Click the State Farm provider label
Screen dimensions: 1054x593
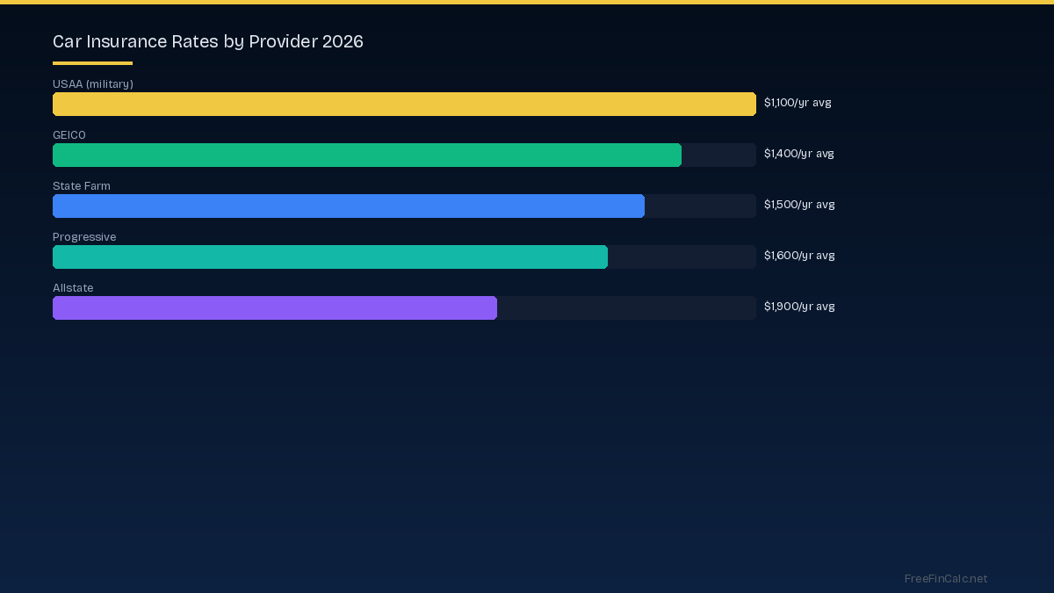82,186
